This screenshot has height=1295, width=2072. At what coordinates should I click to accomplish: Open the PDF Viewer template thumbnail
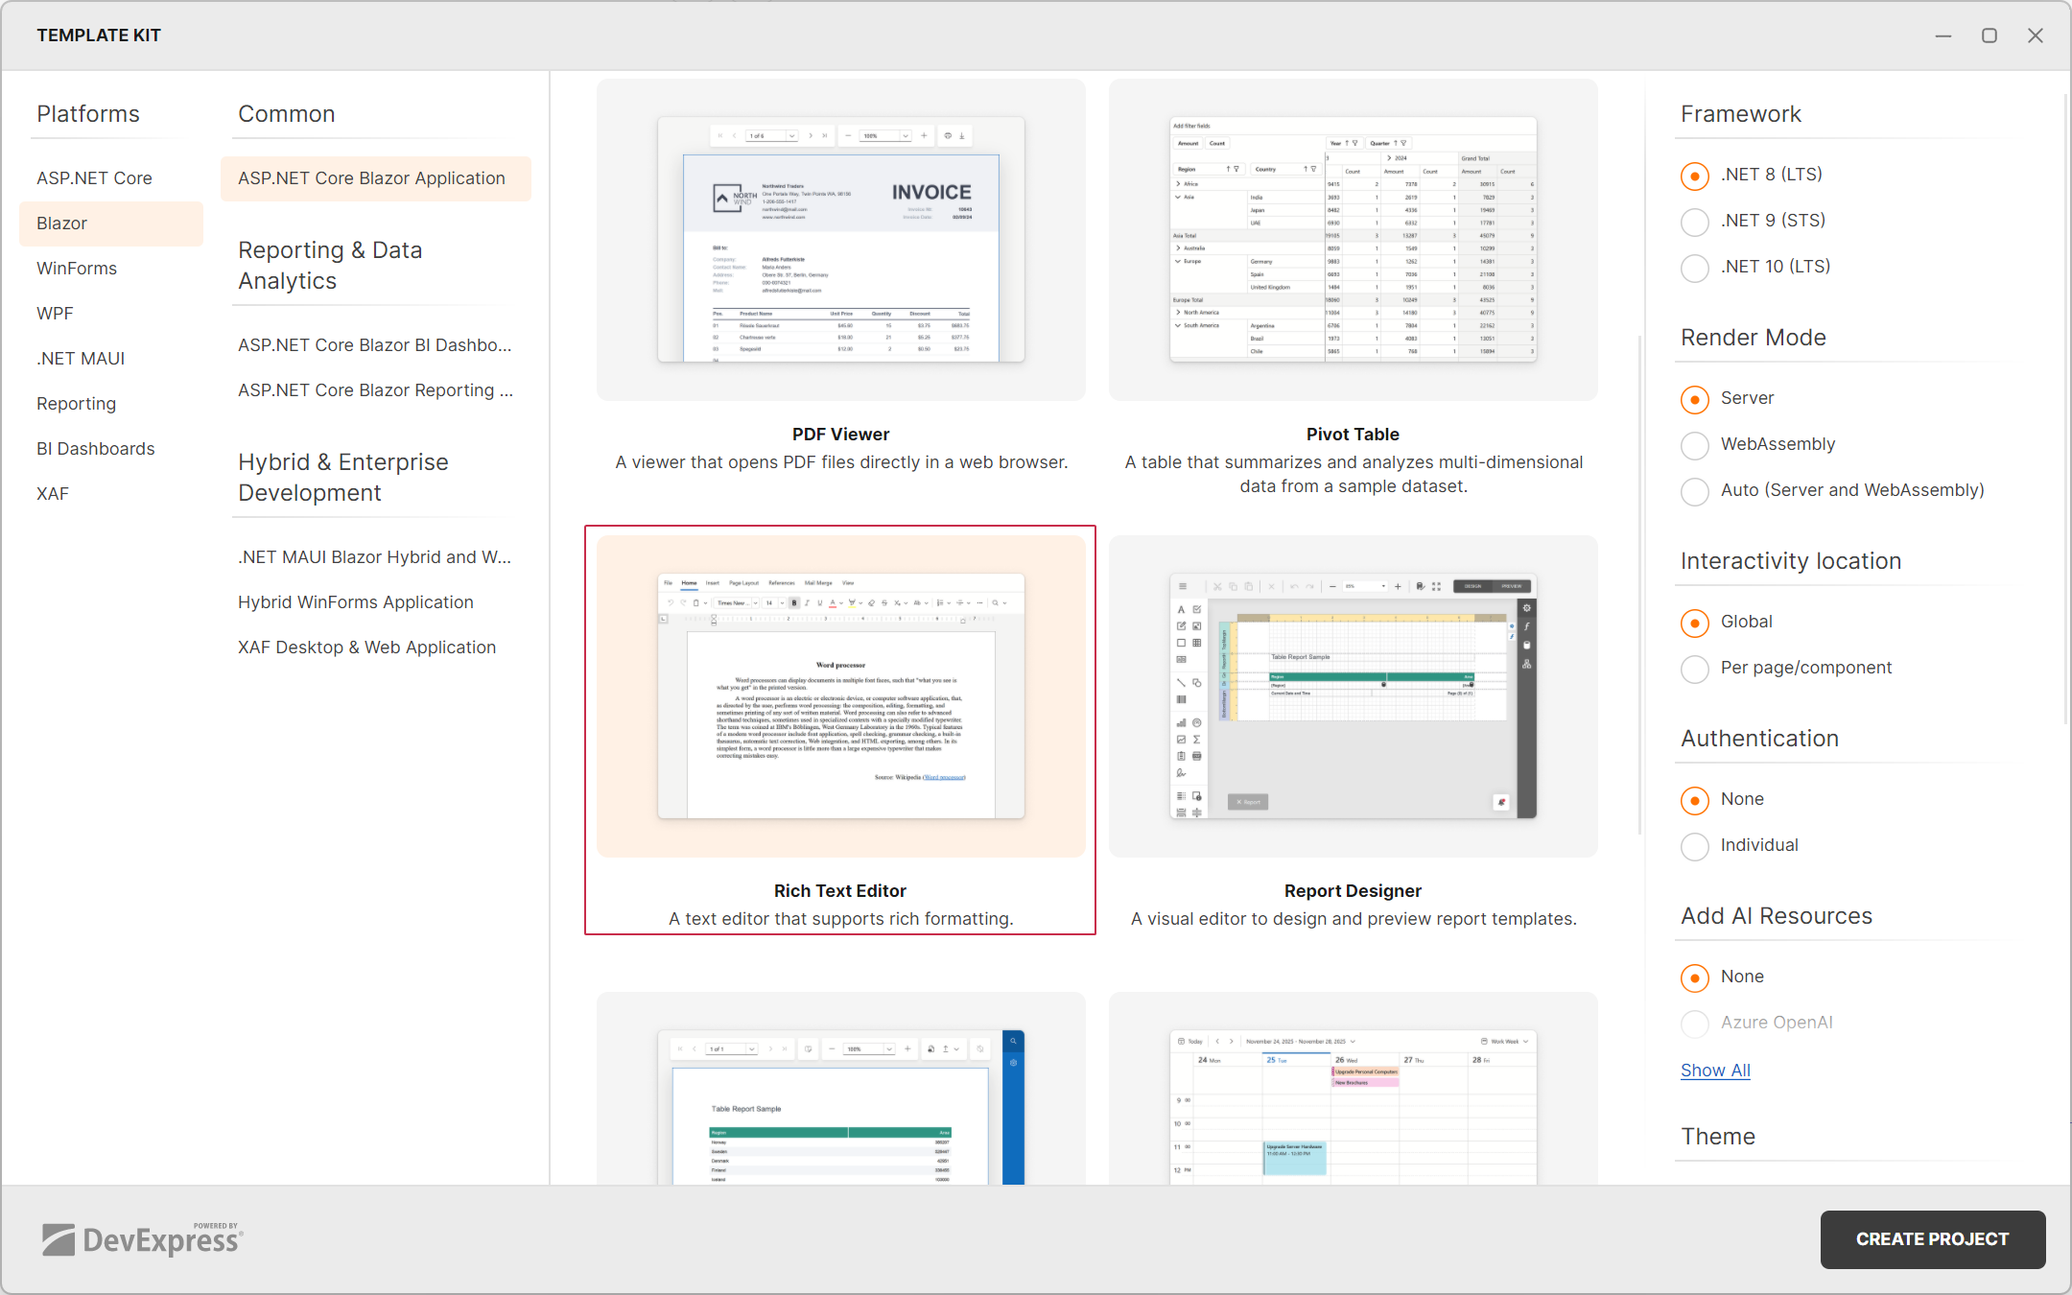coord(840,240)
